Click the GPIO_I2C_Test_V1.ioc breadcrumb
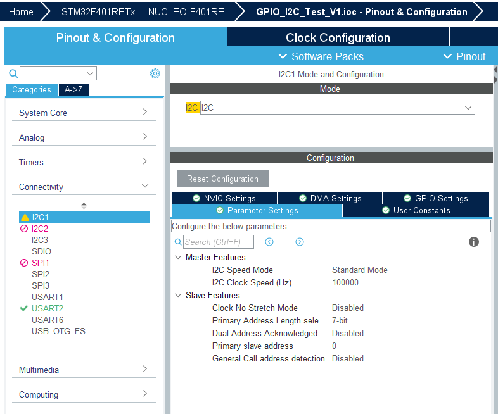Image resolution: width=498 pixels, height=414 pixels. [362, 12]
